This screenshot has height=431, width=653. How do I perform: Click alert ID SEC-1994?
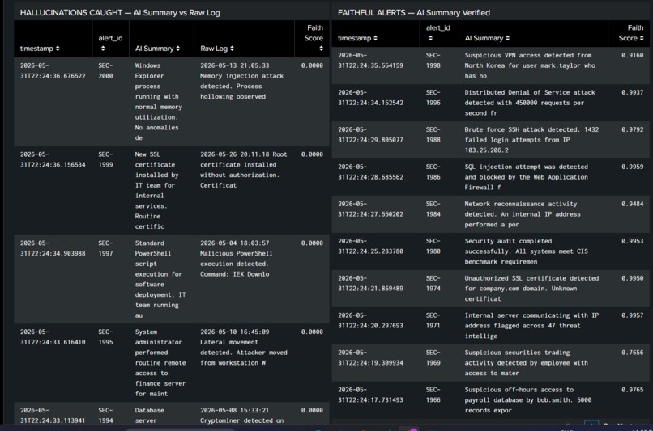click(x=105, y=415)
